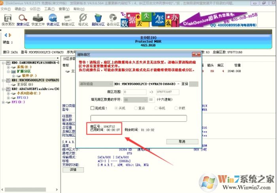Click the 搜索分区 (Search partitions) magnifier icon

[x=23, y=20]
